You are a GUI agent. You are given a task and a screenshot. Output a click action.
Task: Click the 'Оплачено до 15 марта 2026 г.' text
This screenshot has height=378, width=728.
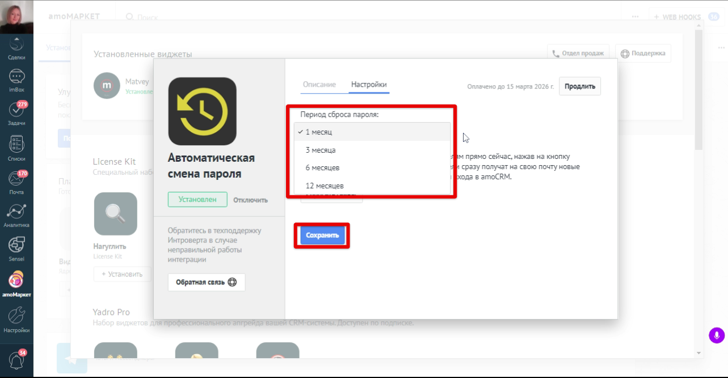pos(511,87)
